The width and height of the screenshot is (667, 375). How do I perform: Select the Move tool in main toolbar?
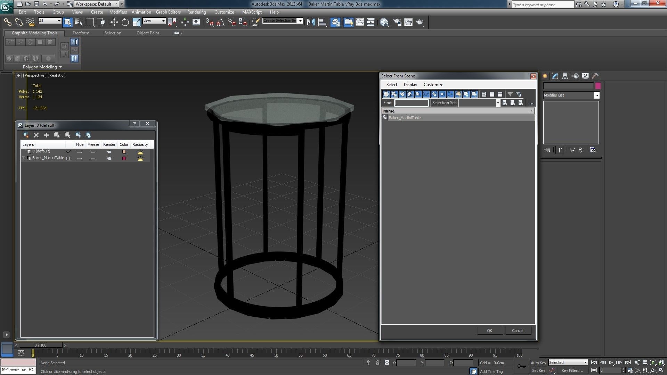[x=114, y=22]
